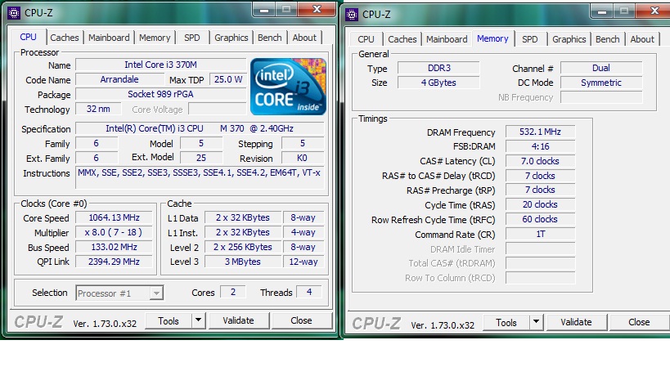Expand Tools dropdown arrow in left window

[198, 320]
